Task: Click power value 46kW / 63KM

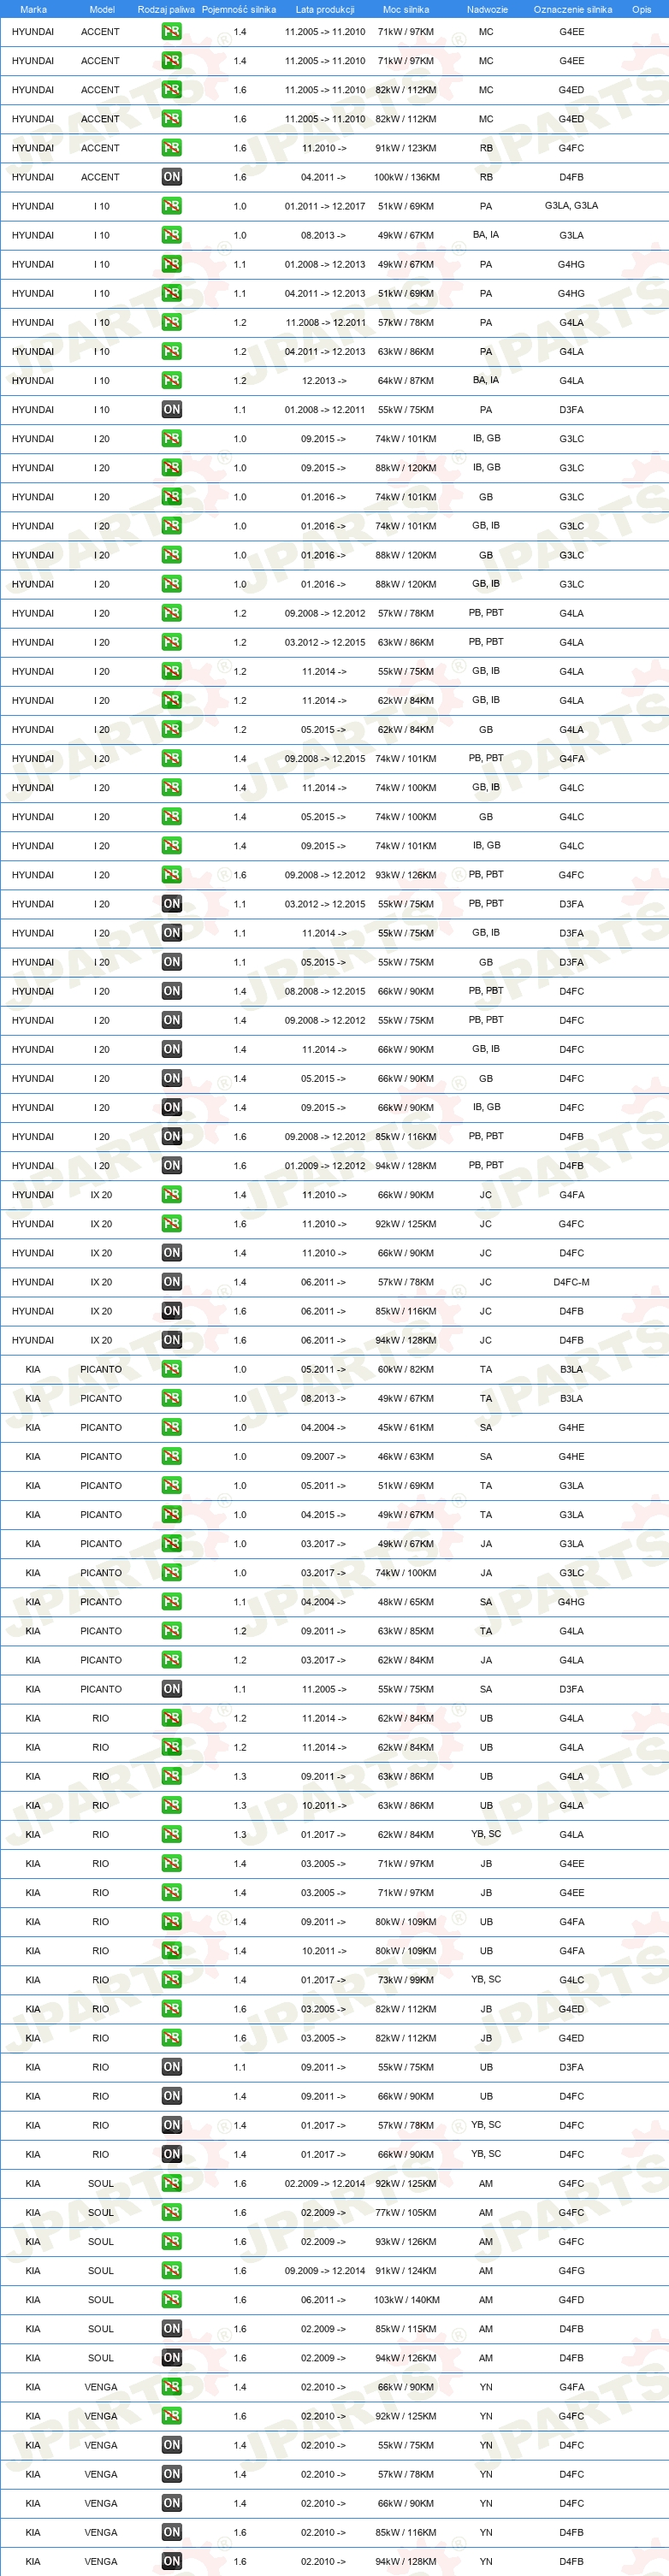Action: 406,1456
